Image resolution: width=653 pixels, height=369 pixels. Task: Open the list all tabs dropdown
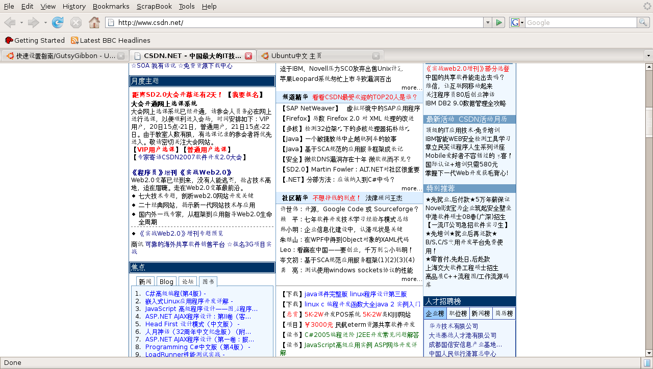coord(648,56)
